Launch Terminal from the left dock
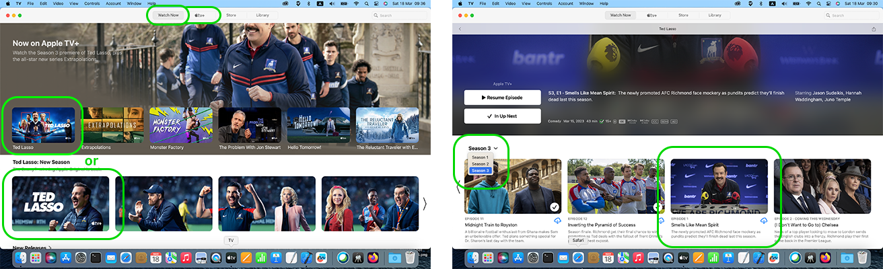 pos(96,258)
